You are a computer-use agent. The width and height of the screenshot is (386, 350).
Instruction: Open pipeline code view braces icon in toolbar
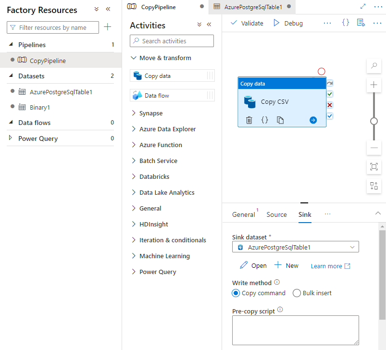(x=345, y=23)
